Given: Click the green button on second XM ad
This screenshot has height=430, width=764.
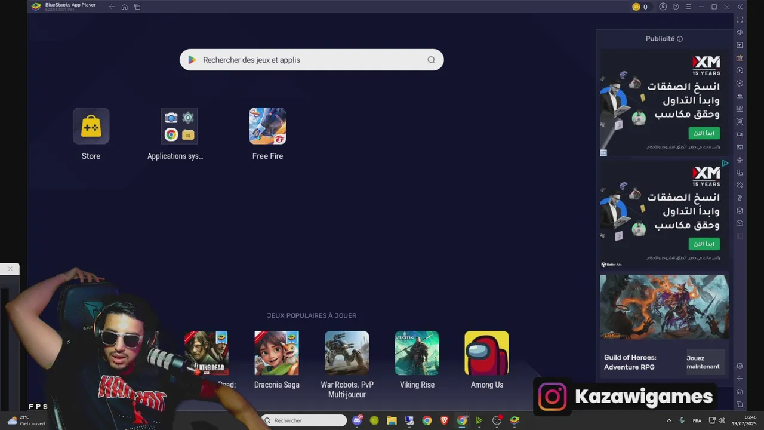Looking at the screenshot, I should [x=704, y=244].
